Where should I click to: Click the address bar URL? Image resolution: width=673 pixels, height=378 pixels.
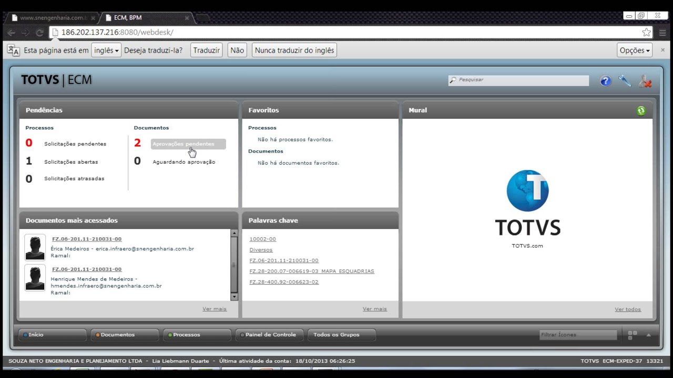pyautogui.click(x=117, y=33)
